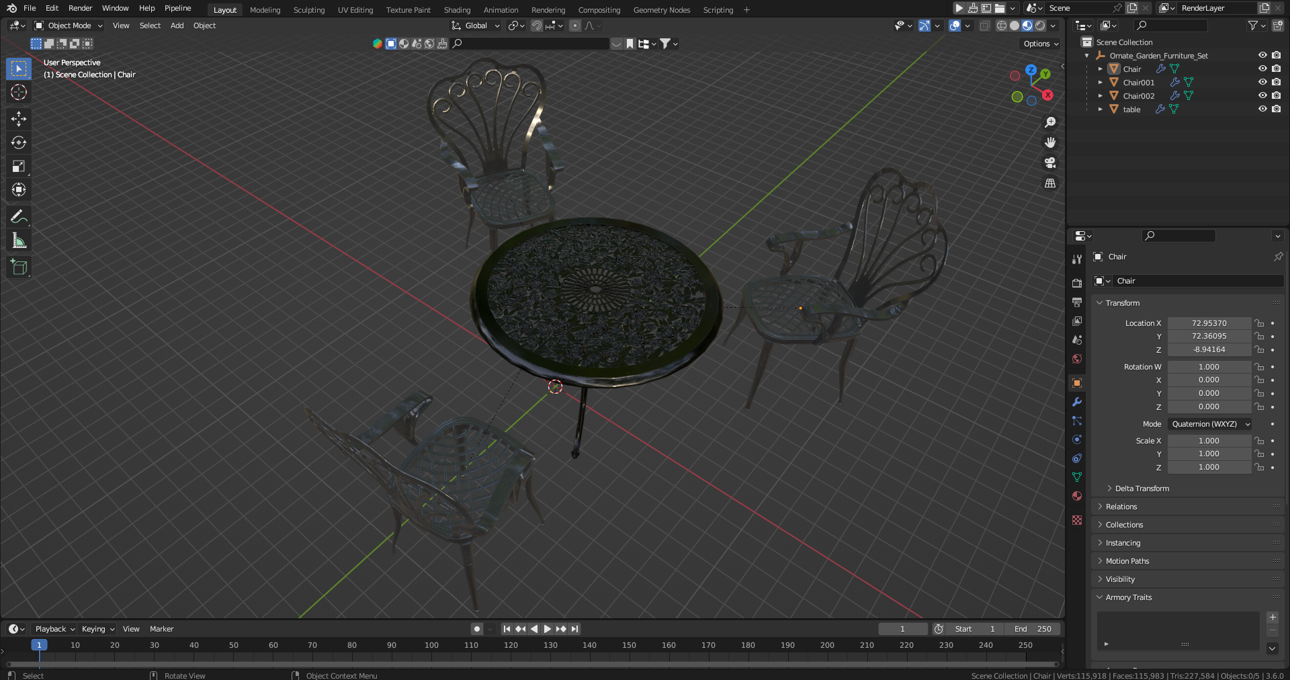
Task: Click frame 100 on timeline ruler
Action: [x=431, y=645]
